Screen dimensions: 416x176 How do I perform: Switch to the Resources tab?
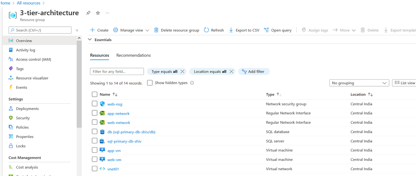99,55
